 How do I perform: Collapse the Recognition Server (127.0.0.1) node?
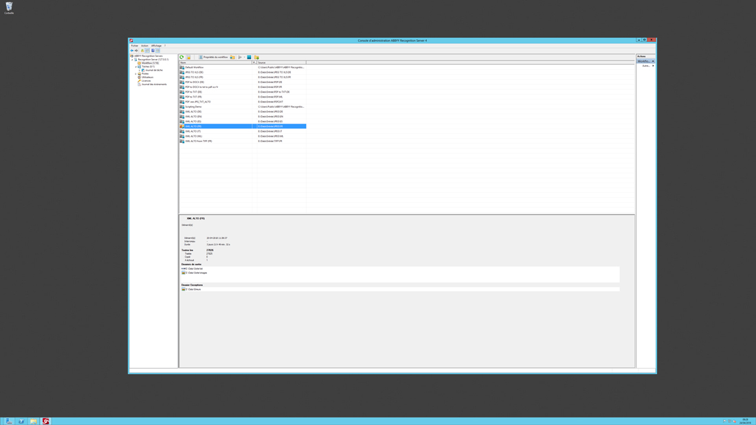pyautogui.click(x=133, y=60)
